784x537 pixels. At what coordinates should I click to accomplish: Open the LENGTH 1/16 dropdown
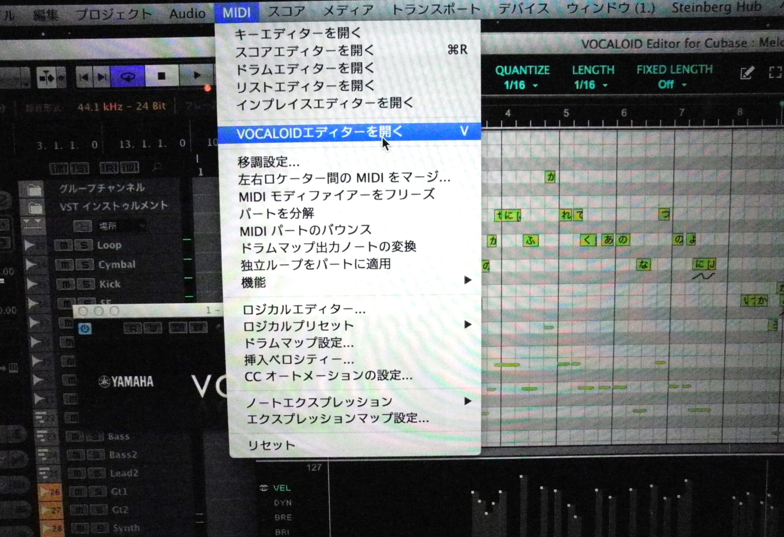click(x=591, y=85)
